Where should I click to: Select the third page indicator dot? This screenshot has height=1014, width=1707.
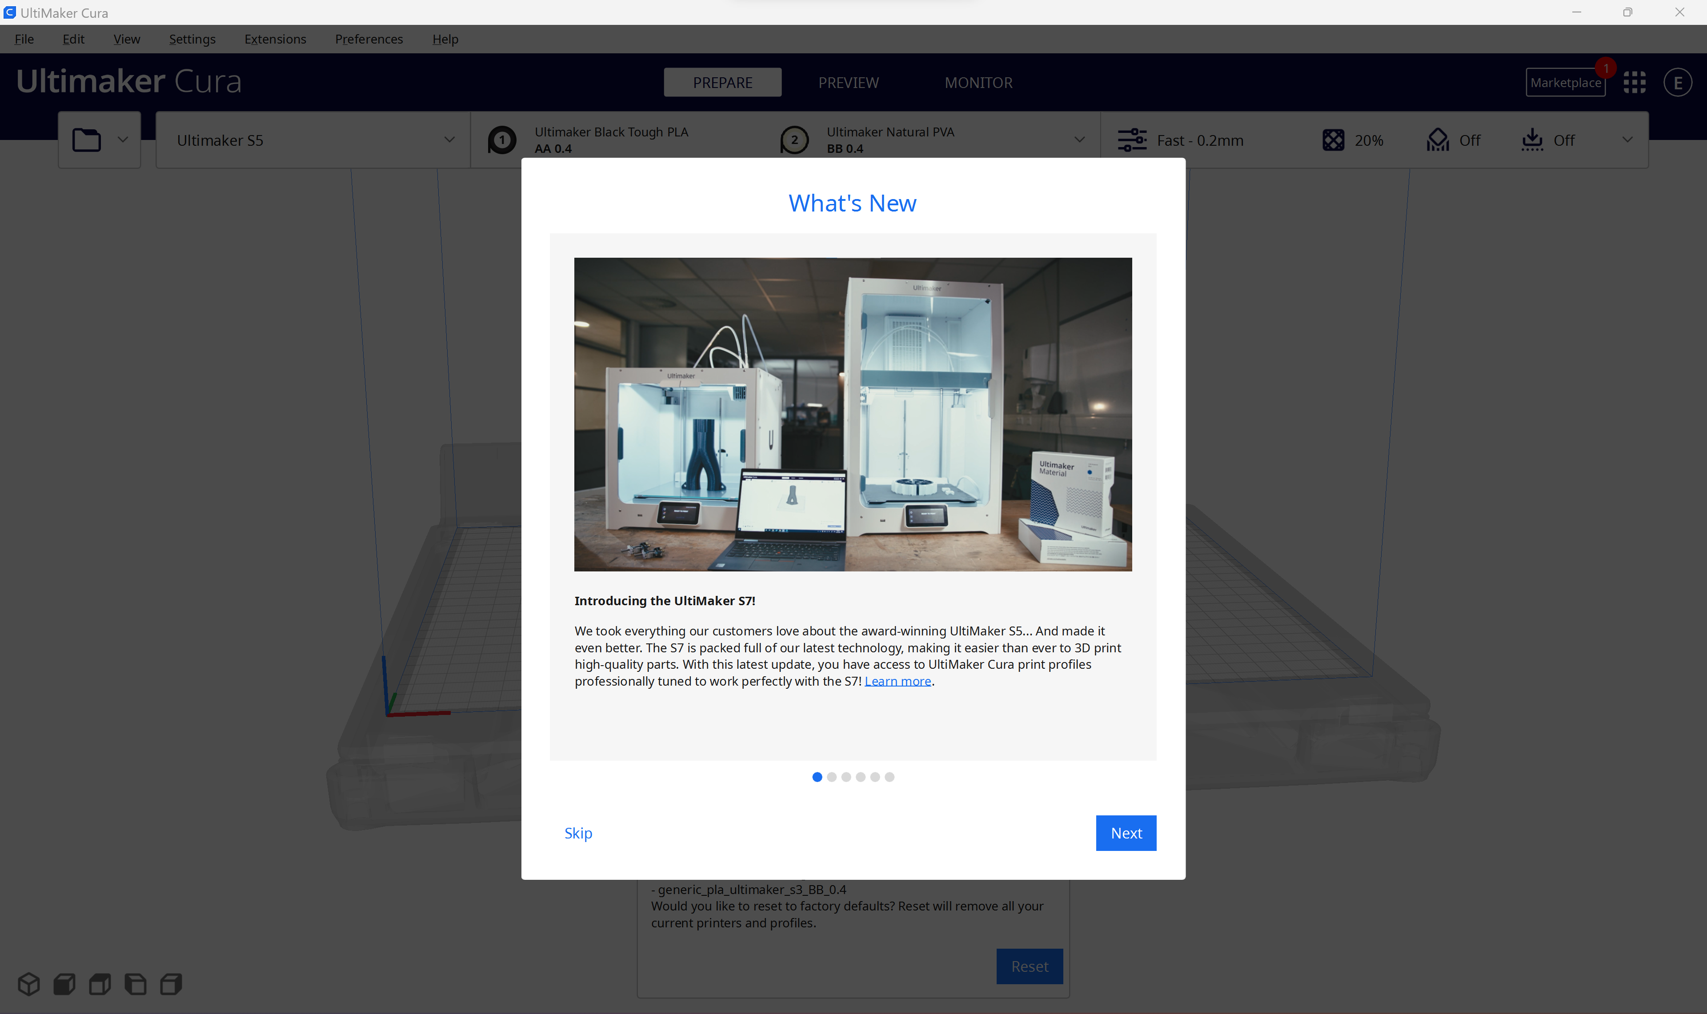pos(846,777)
